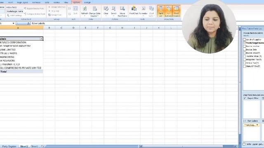
Task: Enable Defer Layout Update checkbox
Action: [244, 144]
